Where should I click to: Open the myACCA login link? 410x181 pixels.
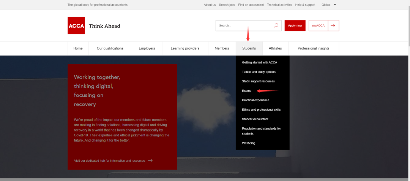click(x=318, y=26)
